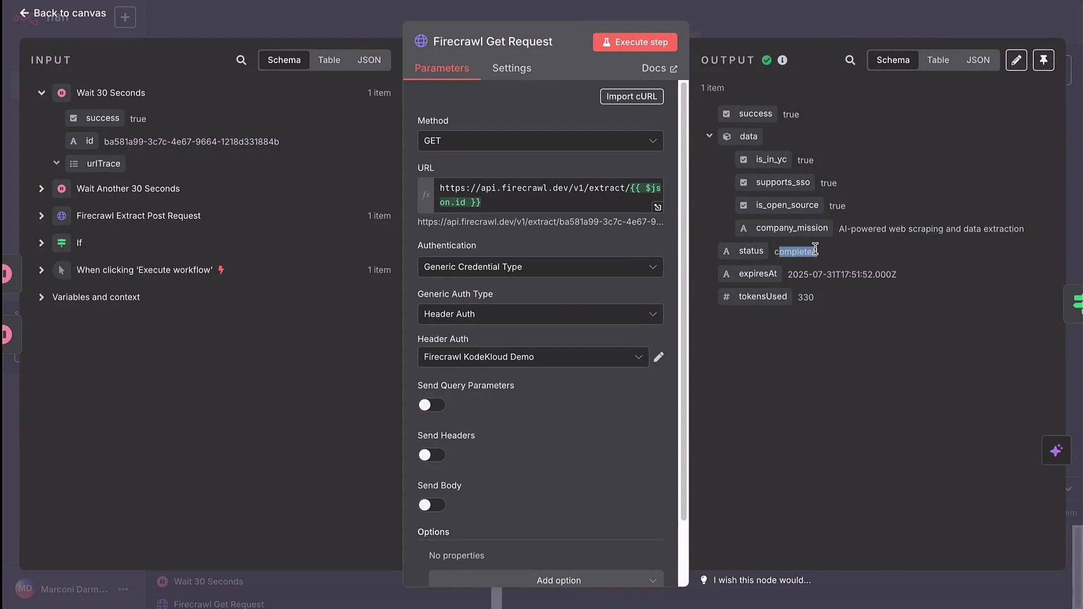This screenshot has width=1083, height=609.
Task: Click the output info icon
Action: tap(782, 60)
